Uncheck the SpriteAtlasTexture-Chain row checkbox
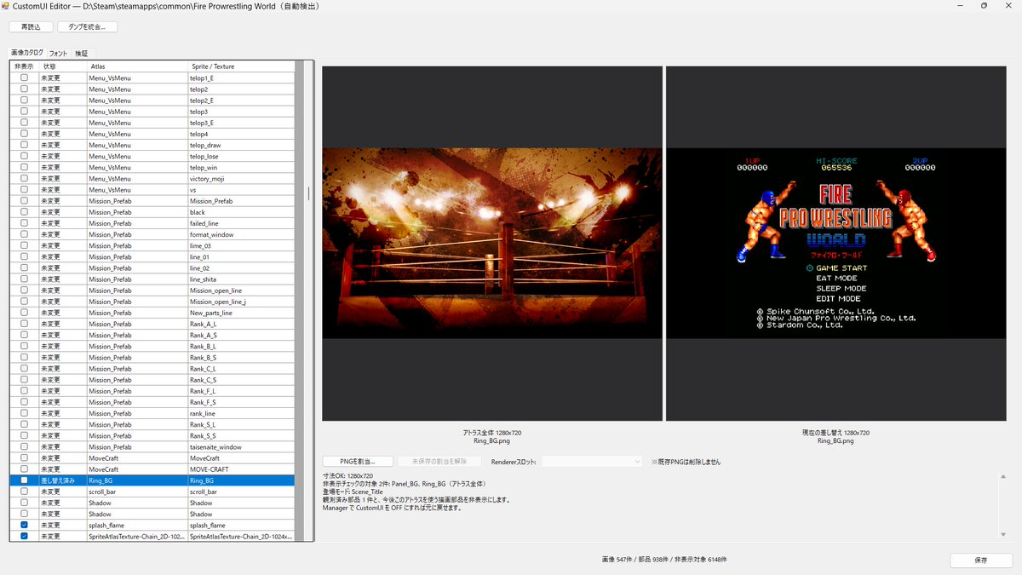1022x575 pixels. (x=24, y=537)
